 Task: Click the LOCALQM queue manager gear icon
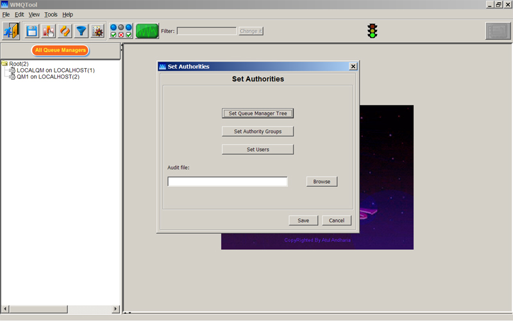point(12,70)
